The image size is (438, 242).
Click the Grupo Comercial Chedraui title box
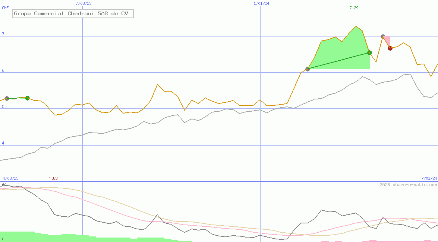click(73, 14)
